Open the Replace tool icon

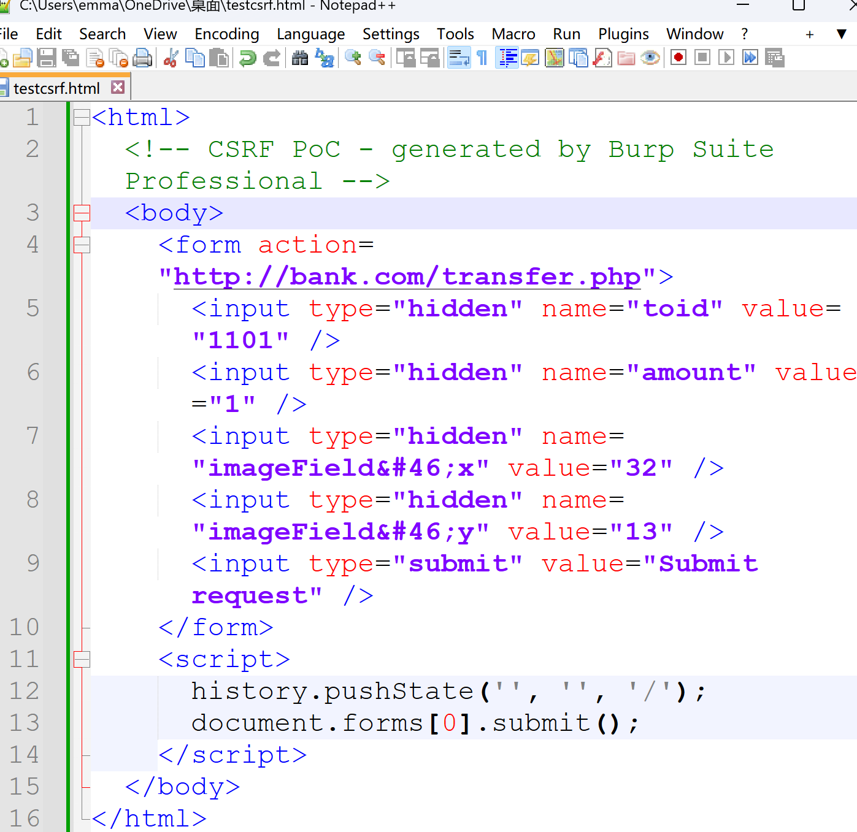point(324,58)
